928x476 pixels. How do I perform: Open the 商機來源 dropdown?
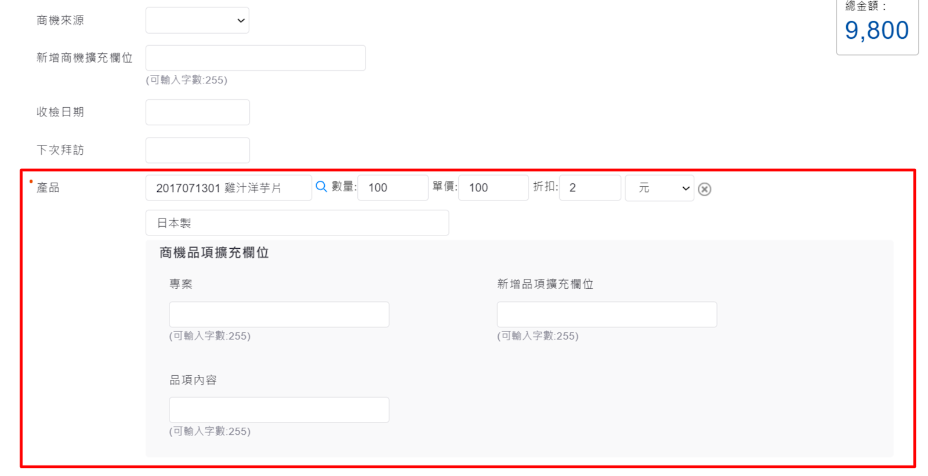197,20
